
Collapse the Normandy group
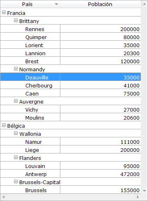(16, 69)
